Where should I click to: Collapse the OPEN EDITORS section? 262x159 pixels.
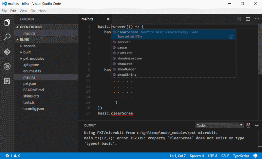31,27
